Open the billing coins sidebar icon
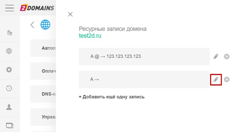 click(9, 33)
